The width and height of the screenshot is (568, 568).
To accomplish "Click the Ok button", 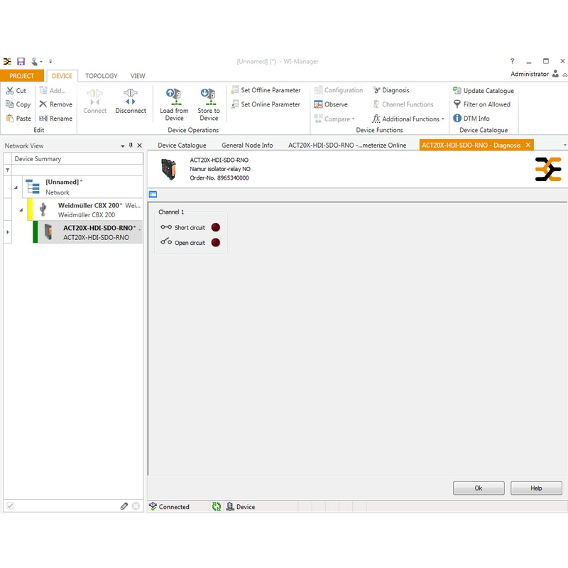I will [x=479, y=488].
